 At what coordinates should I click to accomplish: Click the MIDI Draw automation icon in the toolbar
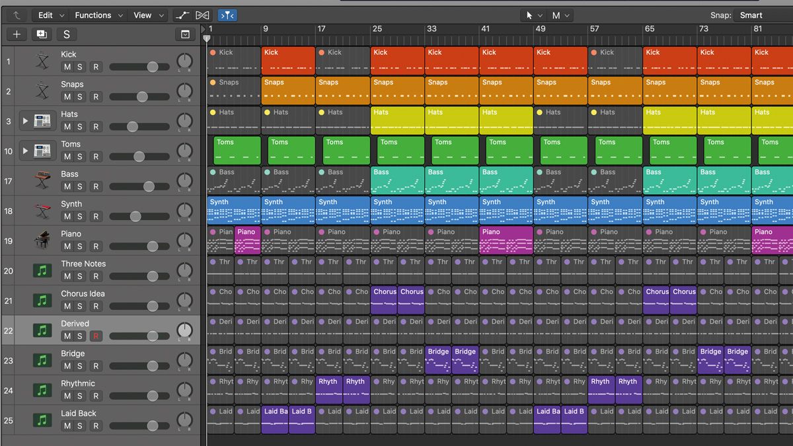(183, 15)
